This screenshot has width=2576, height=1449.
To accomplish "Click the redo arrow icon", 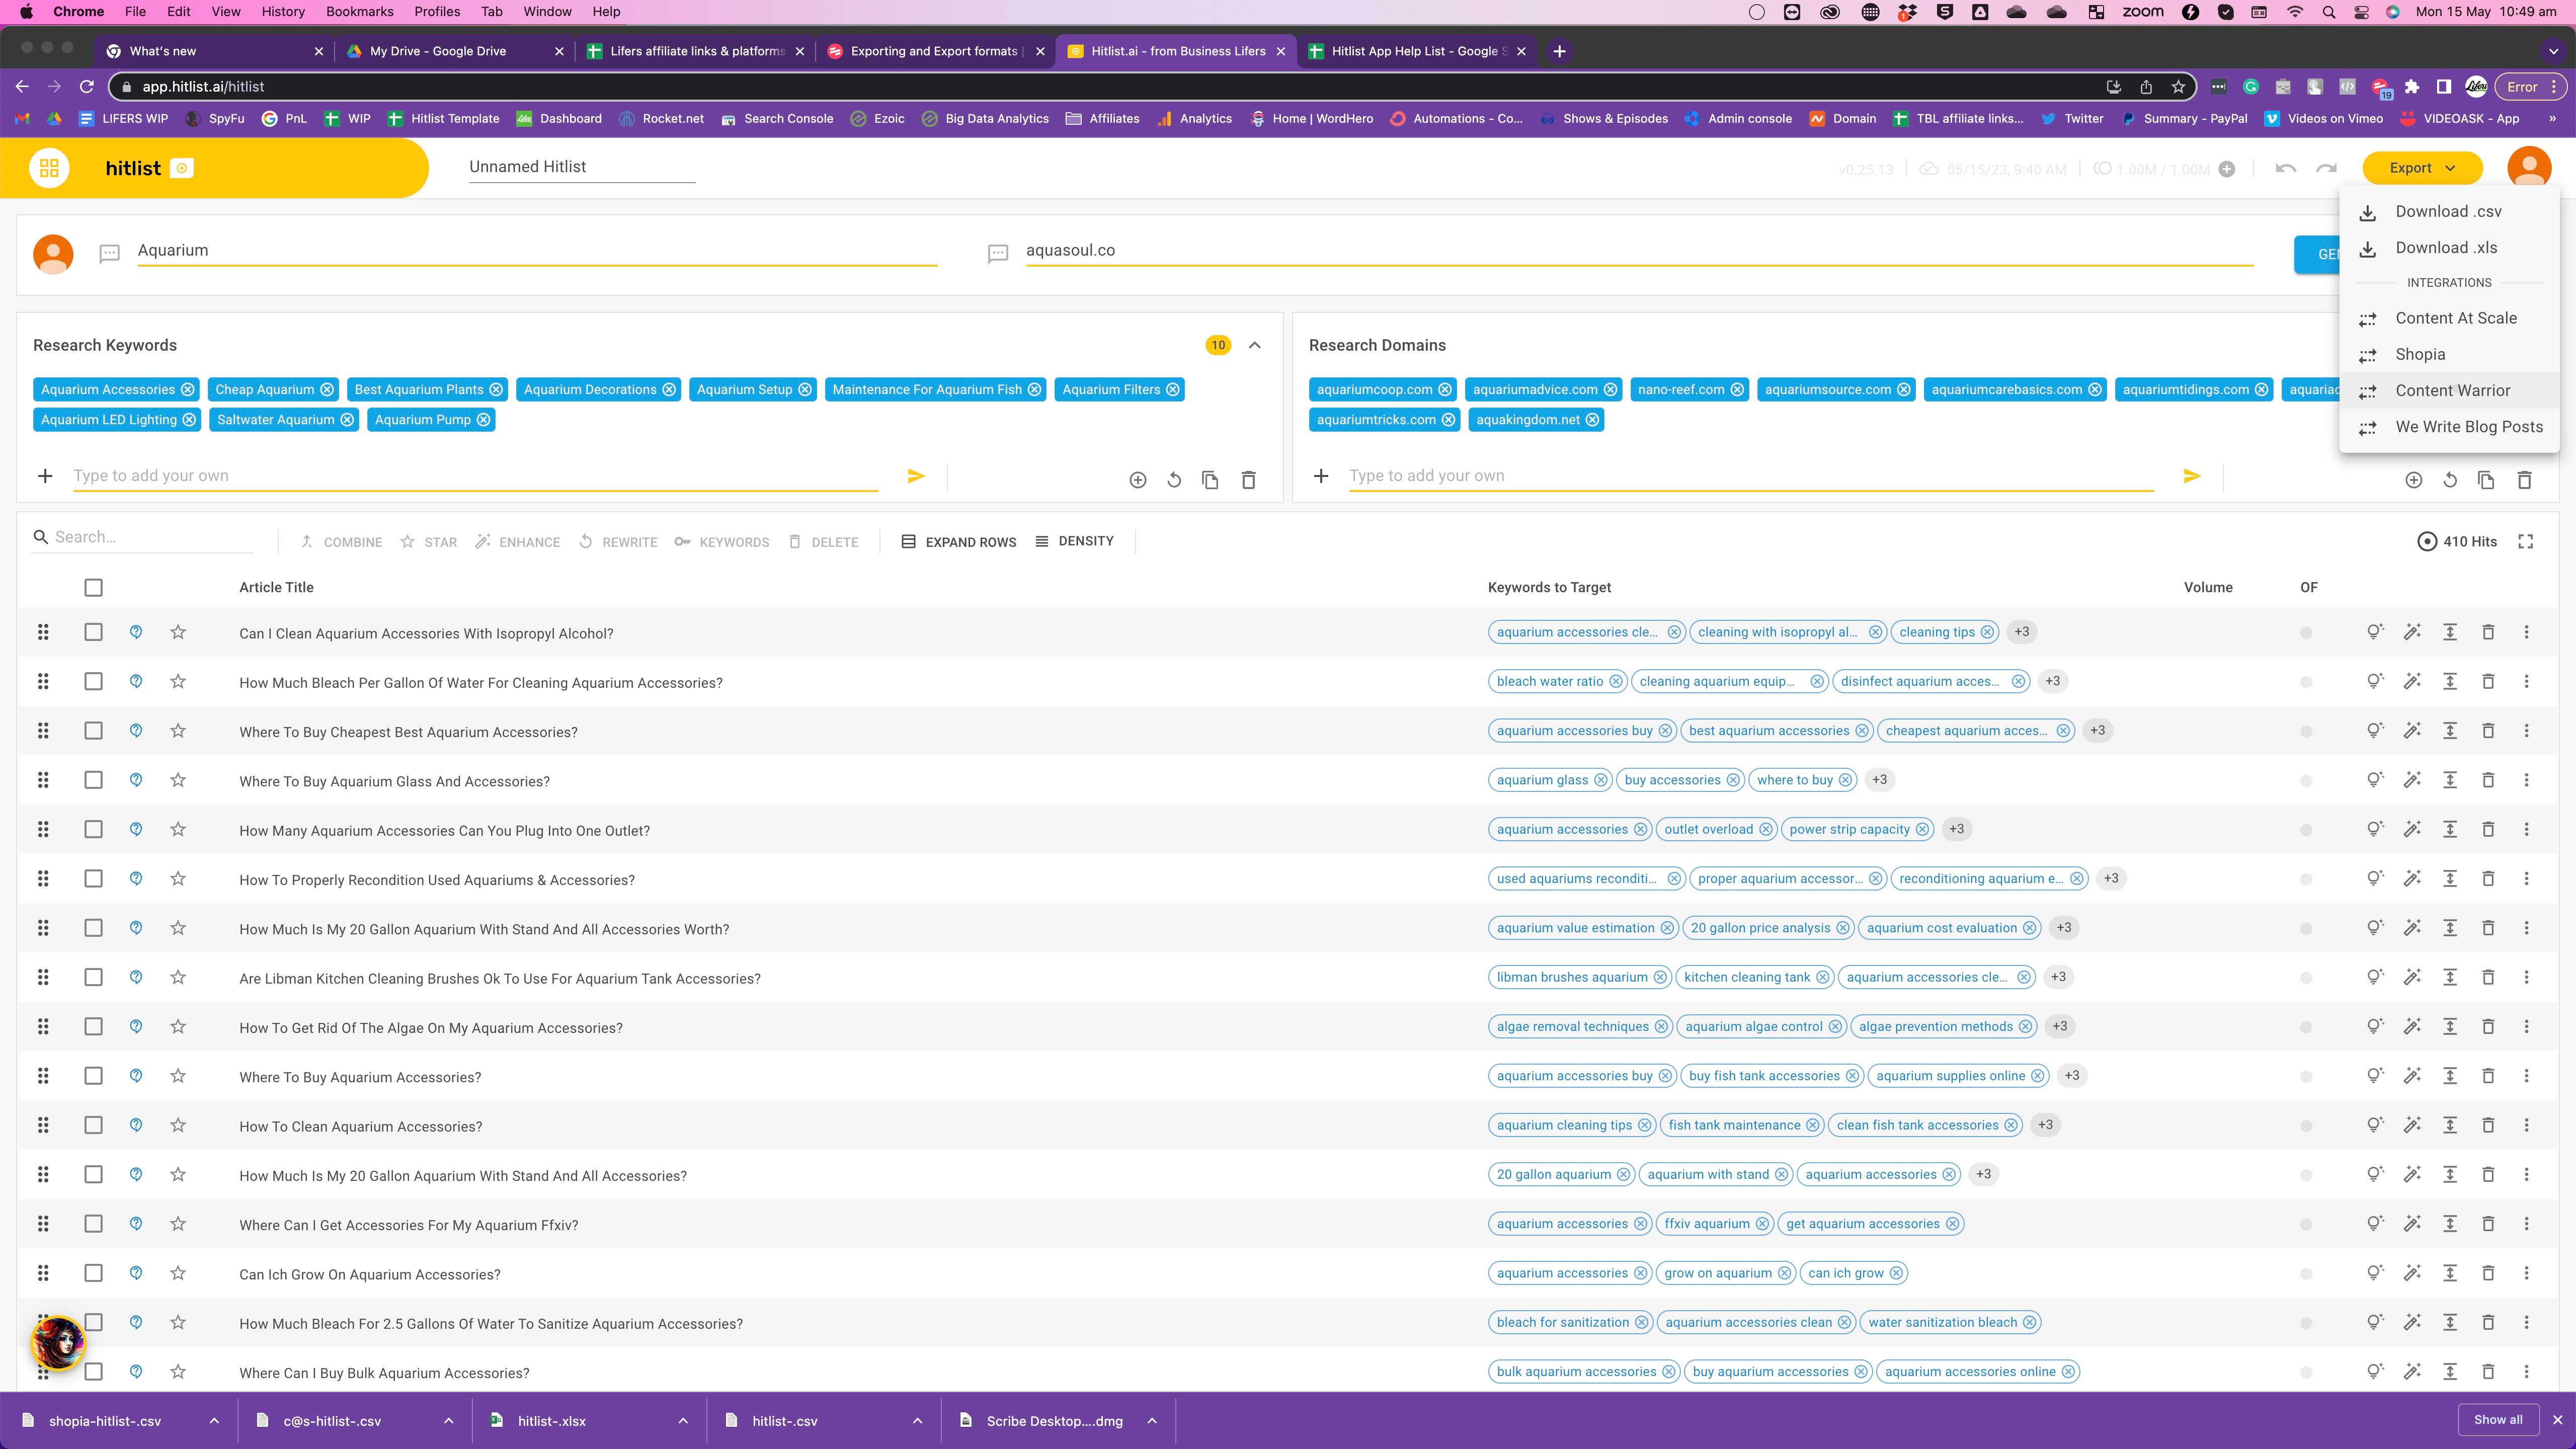I will (2327, 169).
